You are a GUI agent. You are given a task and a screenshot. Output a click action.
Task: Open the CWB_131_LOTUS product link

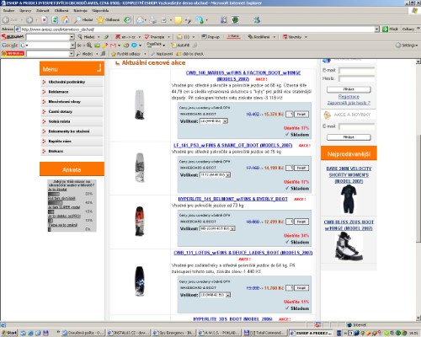click(x=243, y=253)
